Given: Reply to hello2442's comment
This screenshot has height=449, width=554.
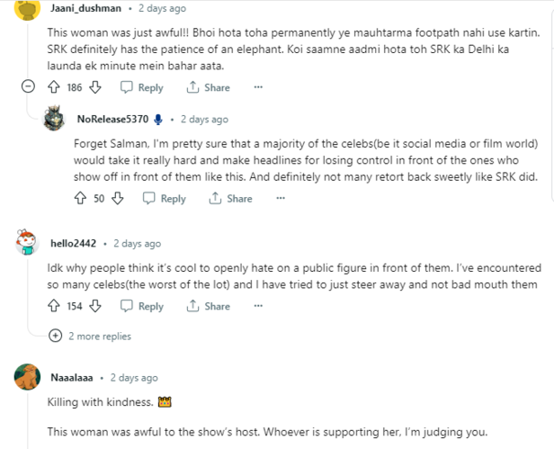Looking at the screenshot, I should pos(142,307).
